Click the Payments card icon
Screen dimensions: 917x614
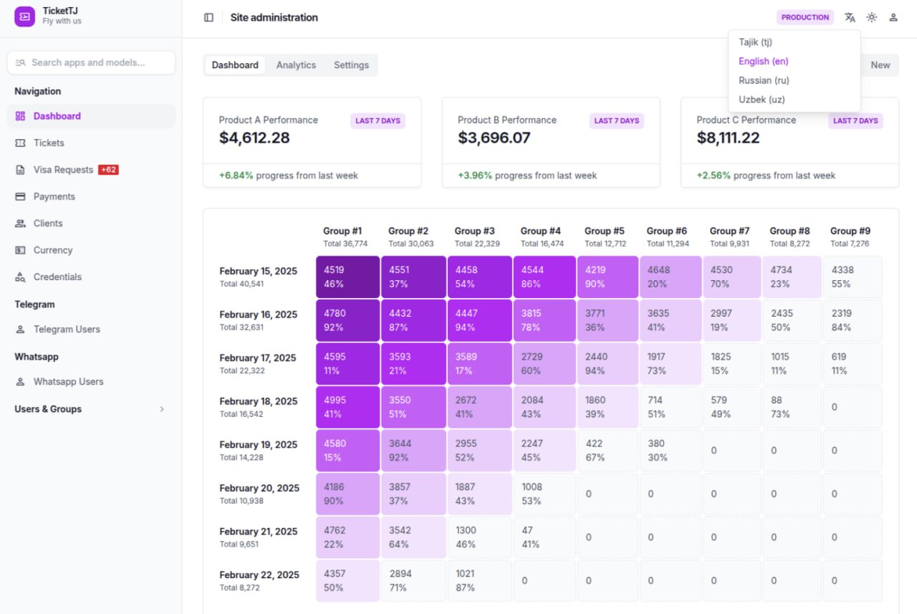click(20, 196)
